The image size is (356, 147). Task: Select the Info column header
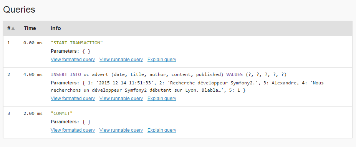pyautogui.click(x=56, y=29)
